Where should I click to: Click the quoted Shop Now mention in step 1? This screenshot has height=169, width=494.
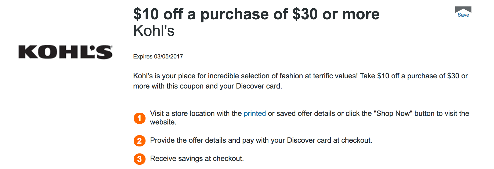click(x=393, y=113)
